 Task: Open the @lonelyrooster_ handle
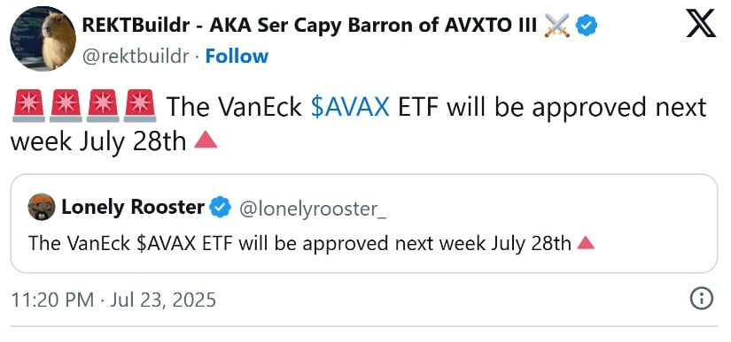[x=313, y=209]
